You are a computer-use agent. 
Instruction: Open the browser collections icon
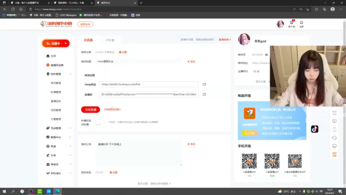tap(324, 9)
